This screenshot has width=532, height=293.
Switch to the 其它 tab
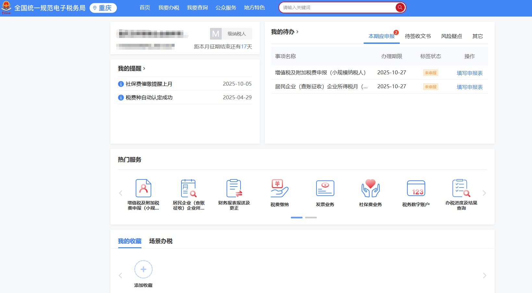(x=477, y=36)
